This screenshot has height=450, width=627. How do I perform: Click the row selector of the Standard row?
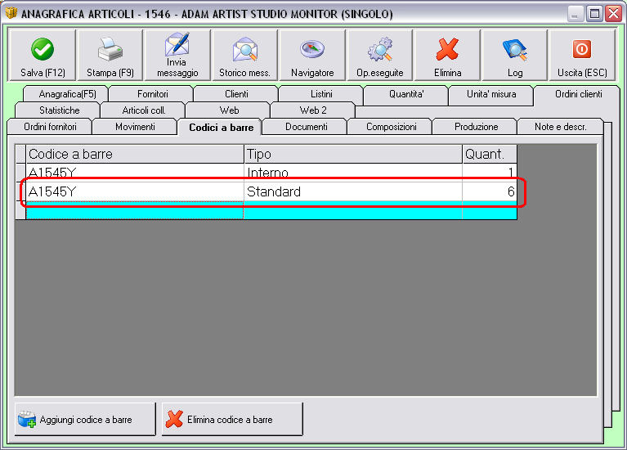(20, 191)
